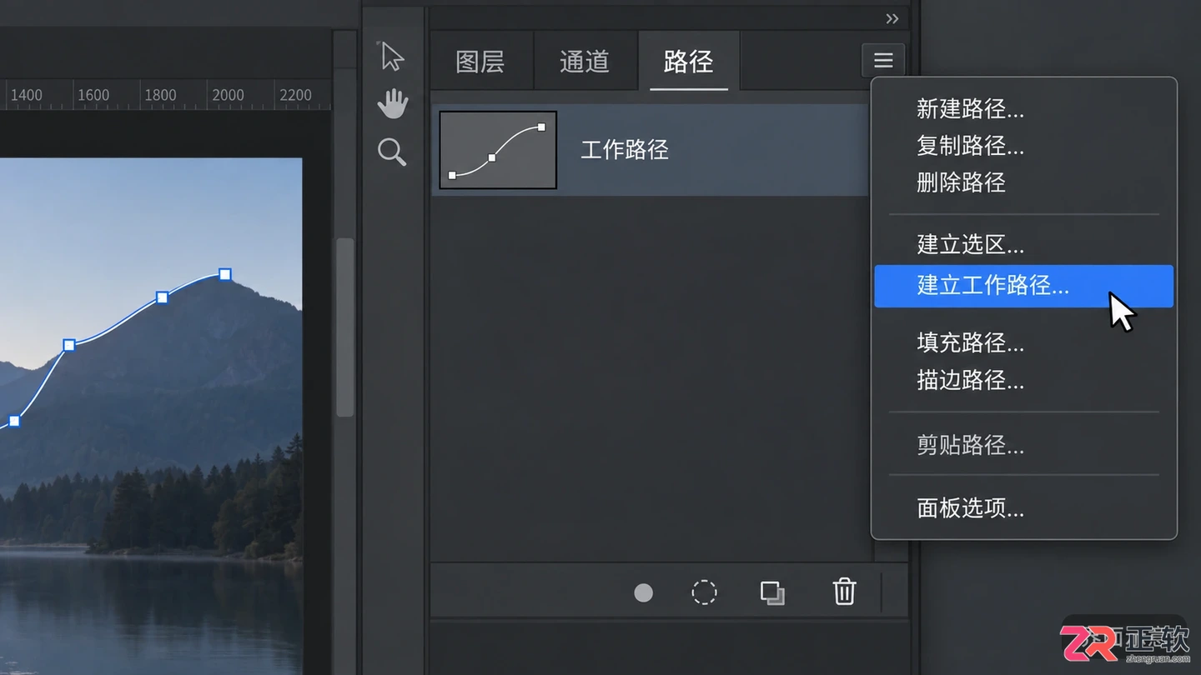Select the Zoom magnifier tool
The height and width of the screenshot is (675, 1201).
tap(392, 152)
